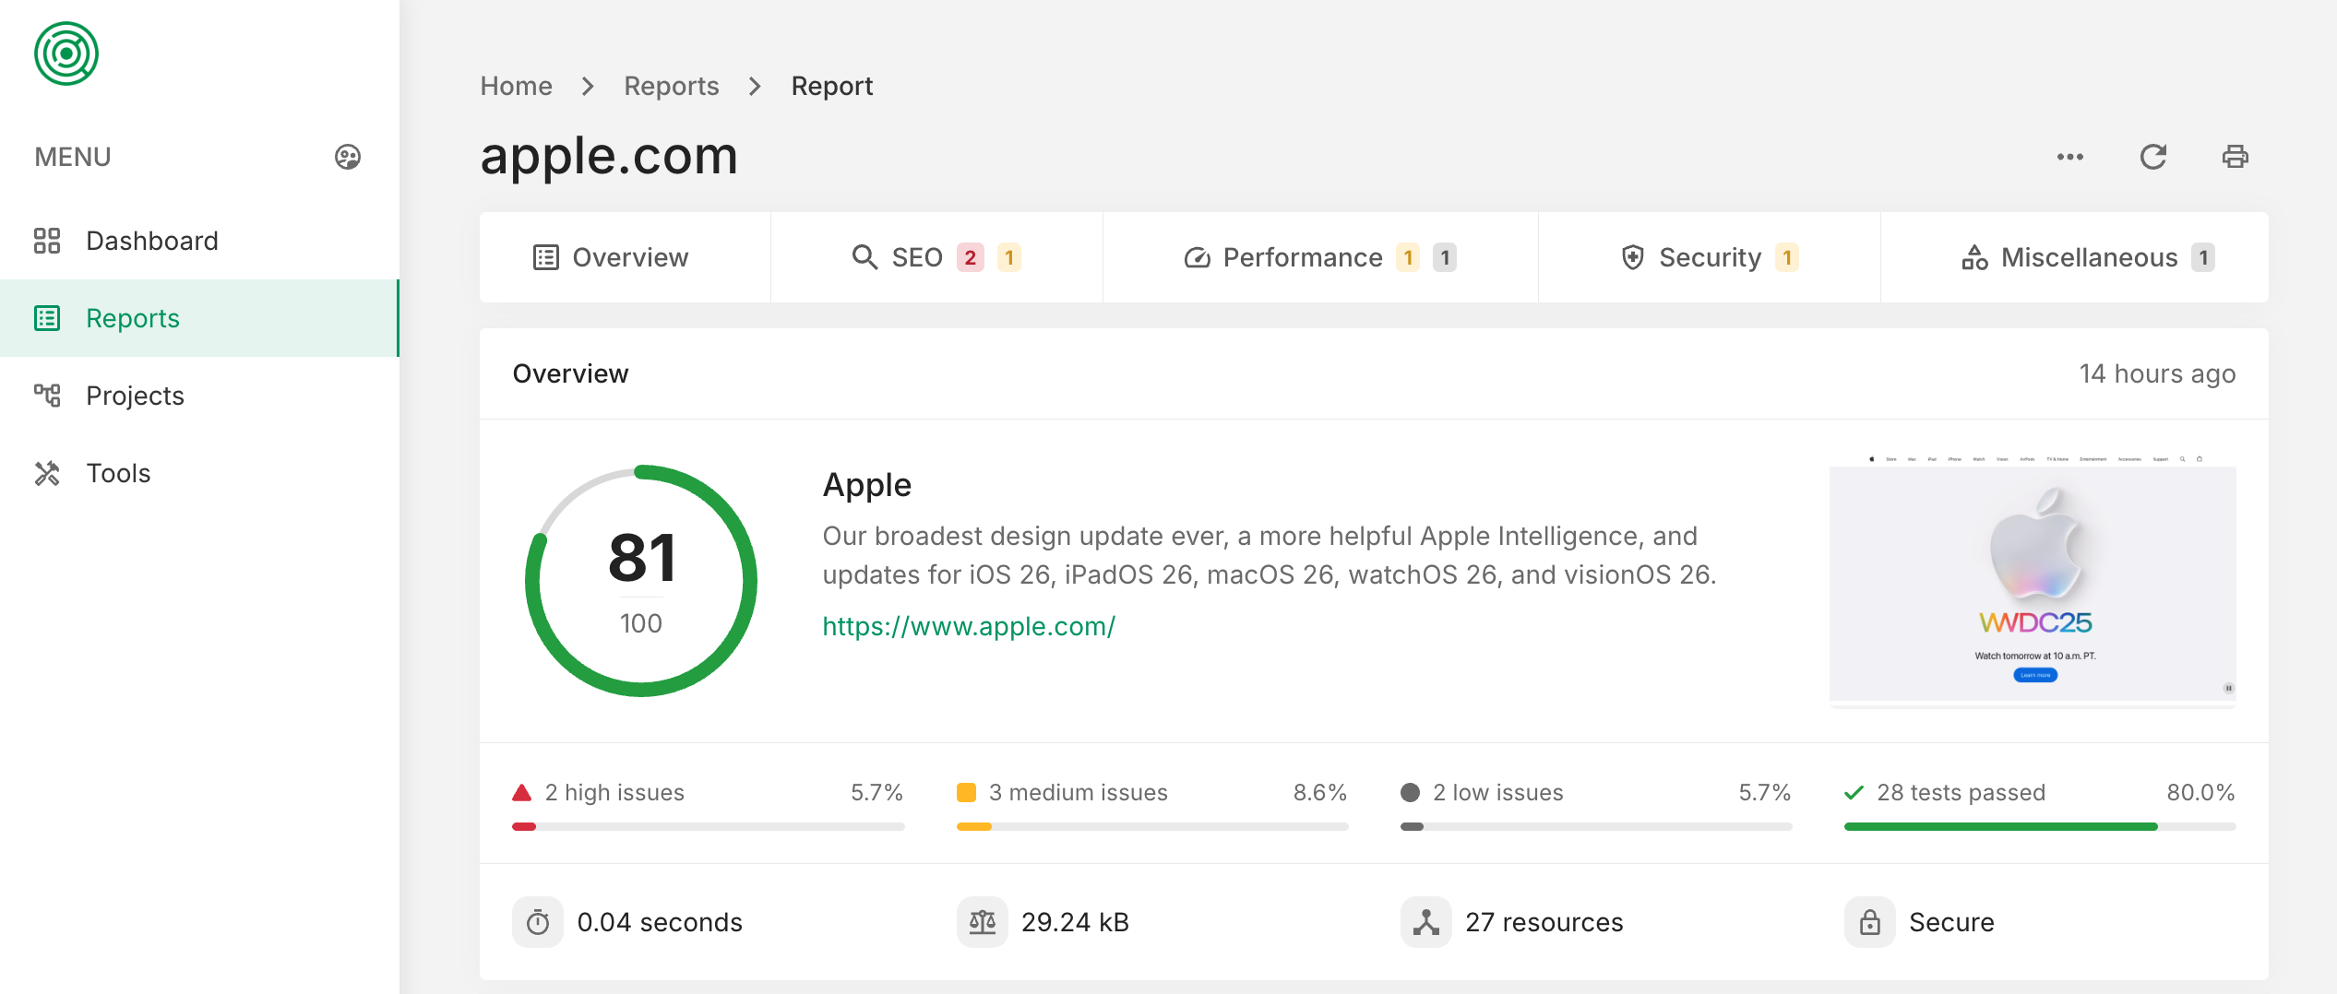
Task: Click the scales page size icon
Action: (x=983, y=922)
